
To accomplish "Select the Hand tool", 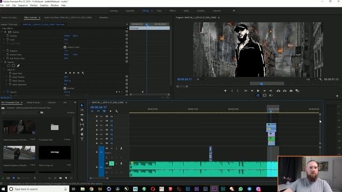I will [x=82, y=134].
